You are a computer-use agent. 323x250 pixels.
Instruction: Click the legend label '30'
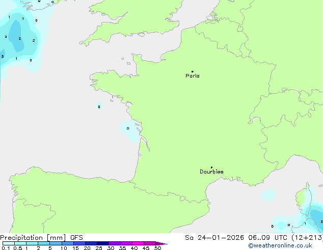(x=111, y=248)
